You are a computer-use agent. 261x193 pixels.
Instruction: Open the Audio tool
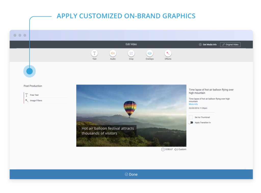point(113,53)
